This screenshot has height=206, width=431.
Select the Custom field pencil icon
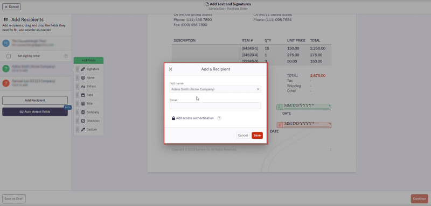(83, 130)
